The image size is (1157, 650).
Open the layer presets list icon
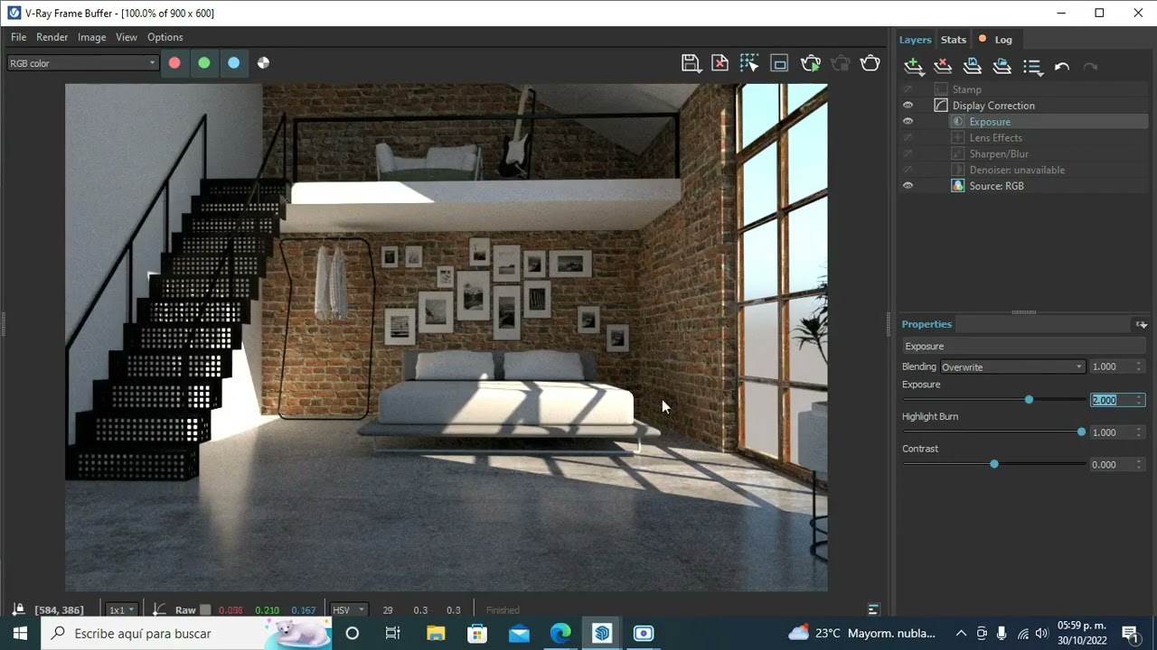pyautogui.click(x=1032, y=67)
